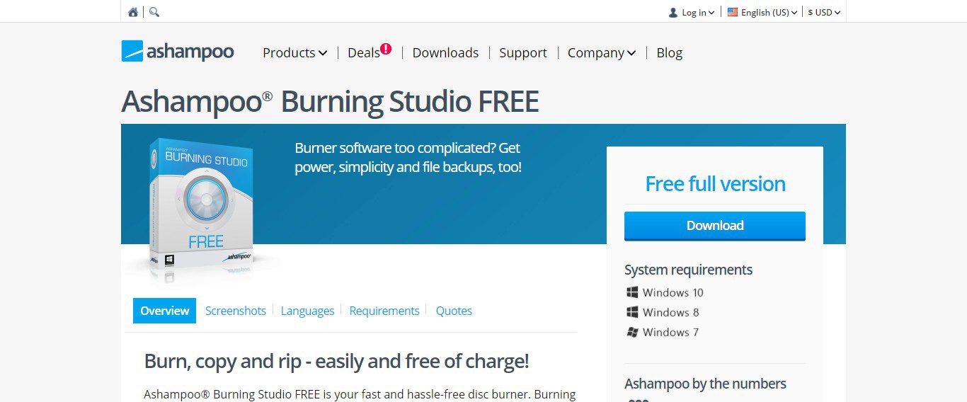Expand the Log in dropdown

pyautogui.click(x=698, y=12)
